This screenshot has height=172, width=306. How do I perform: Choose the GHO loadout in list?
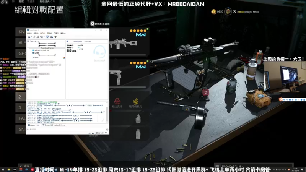coord(21,53)
